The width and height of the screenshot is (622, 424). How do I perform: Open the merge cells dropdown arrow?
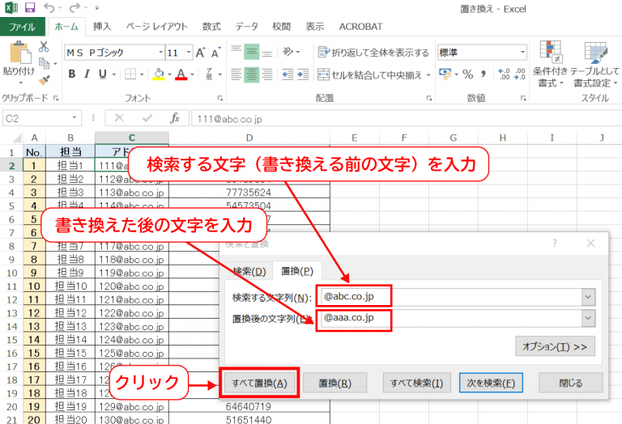(428, 75)
